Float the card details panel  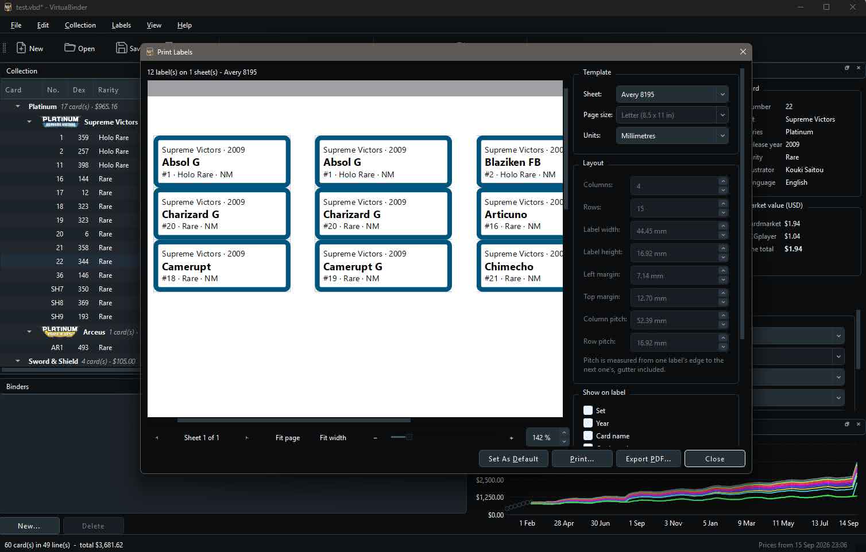[846, 68]
